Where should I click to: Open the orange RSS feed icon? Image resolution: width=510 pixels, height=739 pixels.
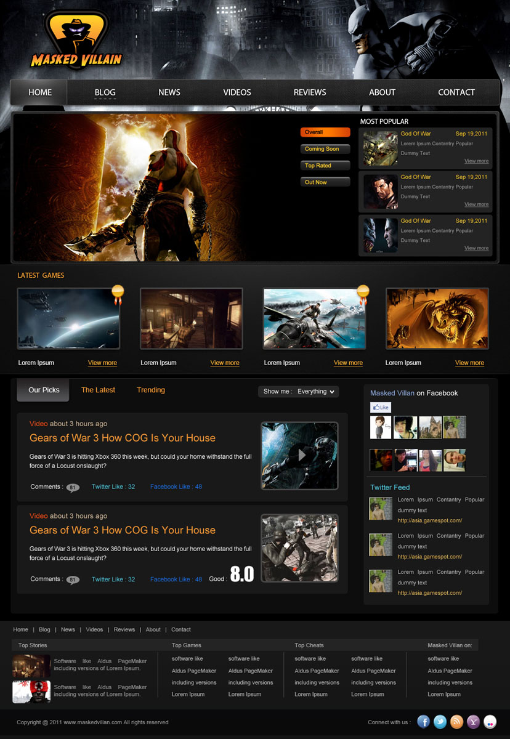tap(456, 722)
